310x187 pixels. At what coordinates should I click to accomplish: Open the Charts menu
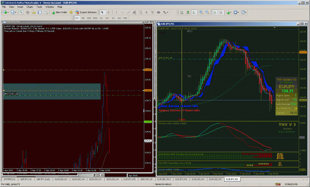tap(30, 7)
